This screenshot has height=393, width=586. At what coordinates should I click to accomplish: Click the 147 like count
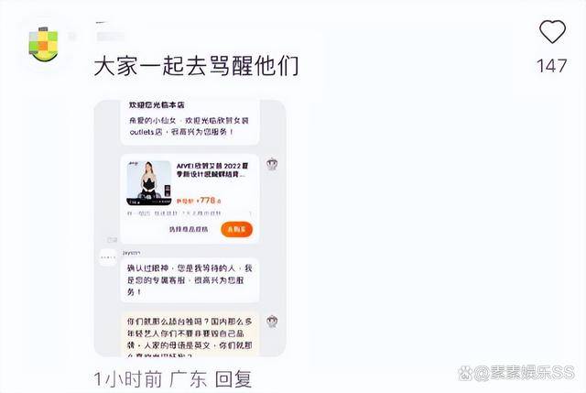(x=552, y=66)
